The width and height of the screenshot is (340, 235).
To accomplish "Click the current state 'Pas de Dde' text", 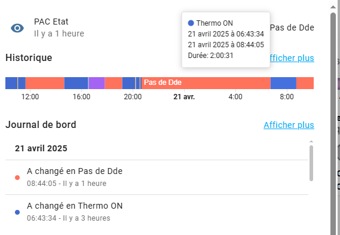I will pos(292,28).
